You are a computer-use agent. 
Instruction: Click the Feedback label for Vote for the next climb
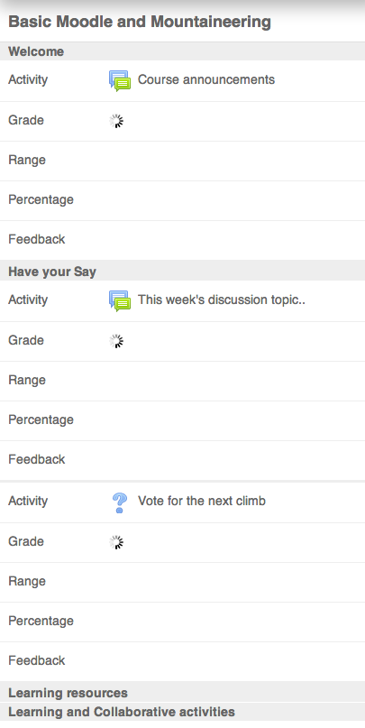point(37,660)
